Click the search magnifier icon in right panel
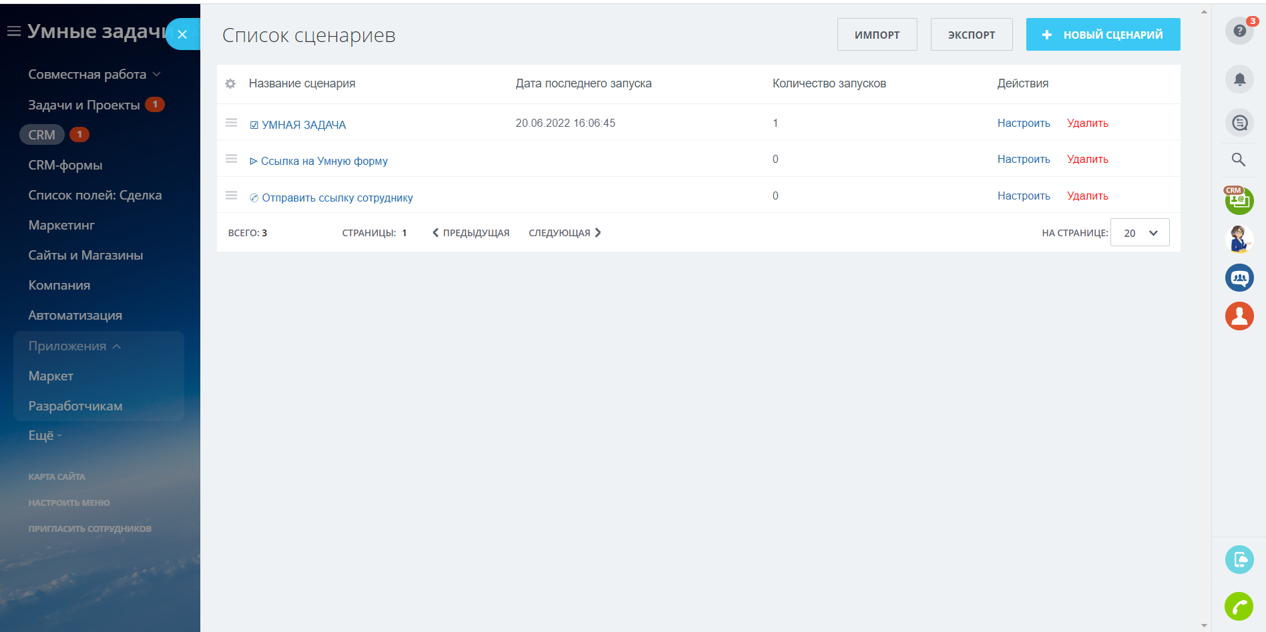This screenshot has height=632, width=1266. [x=1239, y=160]
